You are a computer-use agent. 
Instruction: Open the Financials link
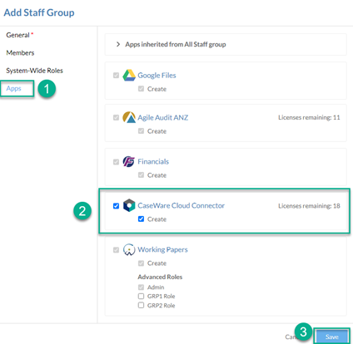click(153, 161)
